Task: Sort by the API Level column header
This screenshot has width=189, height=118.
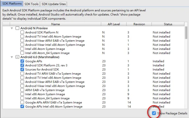Action: click(x=114, y=24)
